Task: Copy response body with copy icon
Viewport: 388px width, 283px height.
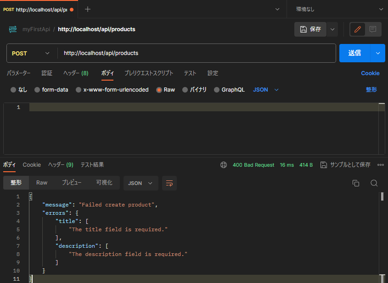Action: tap(356, 183)
